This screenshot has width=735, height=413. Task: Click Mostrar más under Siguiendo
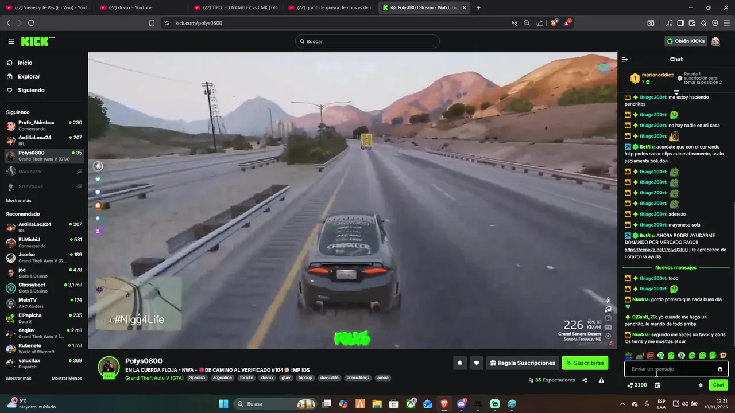19,200
